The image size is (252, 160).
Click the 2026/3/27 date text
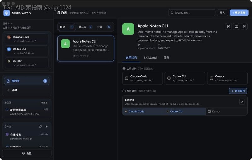coord(163,48)
